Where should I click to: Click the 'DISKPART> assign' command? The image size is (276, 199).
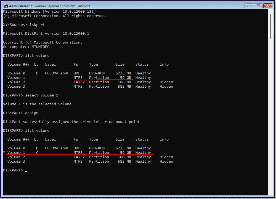(x=21, y=113)
